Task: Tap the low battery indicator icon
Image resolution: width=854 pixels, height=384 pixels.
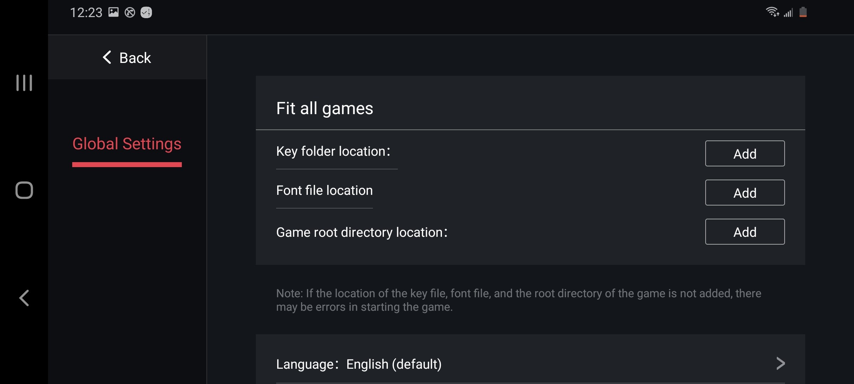Action: pyautogui.click(x=803, y=12)
